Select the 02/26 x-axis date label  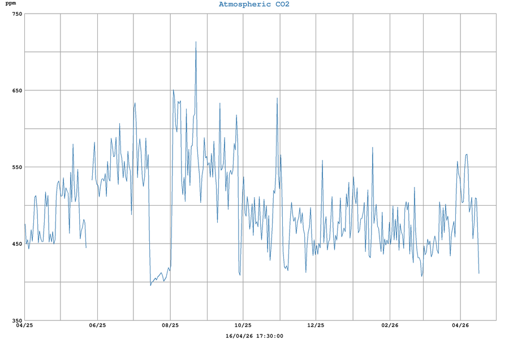pyautogui.click(x=389, y=325)
